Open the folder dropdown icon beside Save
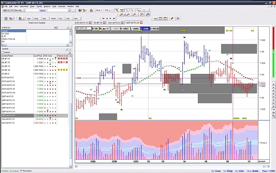Viewport: 276px width, 173px height. click(85, 11)
